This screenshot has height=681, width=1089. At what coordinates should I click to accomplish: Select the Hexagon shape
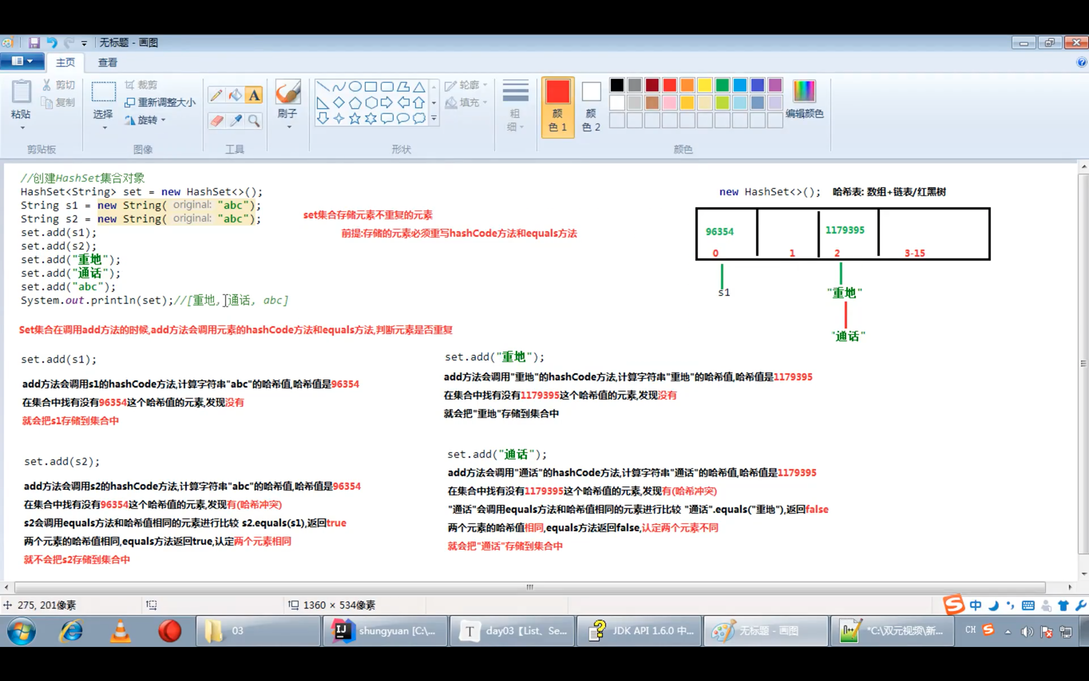pos(371,103)
